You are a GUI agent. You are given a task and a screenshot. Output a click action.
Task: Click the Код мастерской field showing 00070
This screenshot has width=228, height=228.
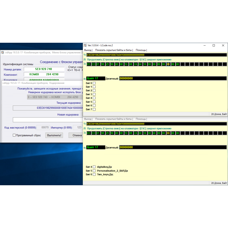(x=43, y=128)
